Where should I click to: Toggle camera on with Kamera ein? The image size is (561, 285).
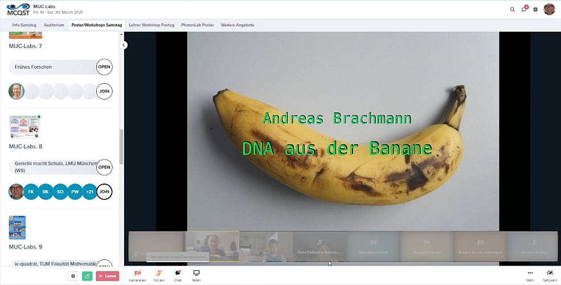point(137,275)
